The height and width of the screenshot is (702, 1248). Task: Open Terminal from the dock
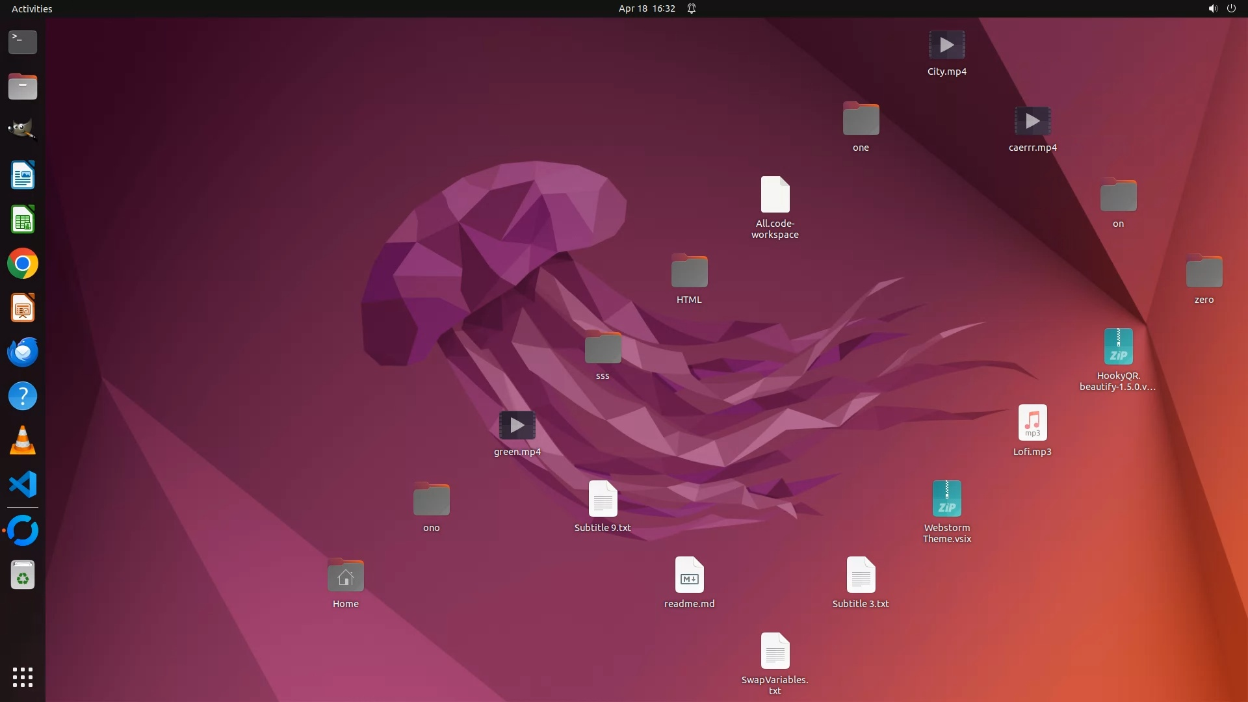tap(23, 42)
